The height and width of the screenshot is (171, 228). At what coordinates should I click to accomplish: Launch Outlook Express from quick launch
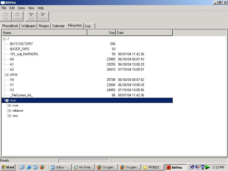[x=35, y=167]
